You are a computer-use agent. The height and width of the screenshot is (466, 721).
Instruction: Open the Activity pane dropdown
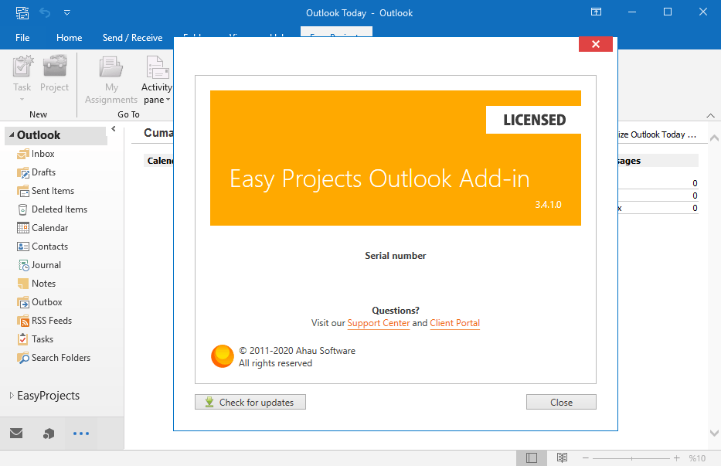[x=156, y=80]
